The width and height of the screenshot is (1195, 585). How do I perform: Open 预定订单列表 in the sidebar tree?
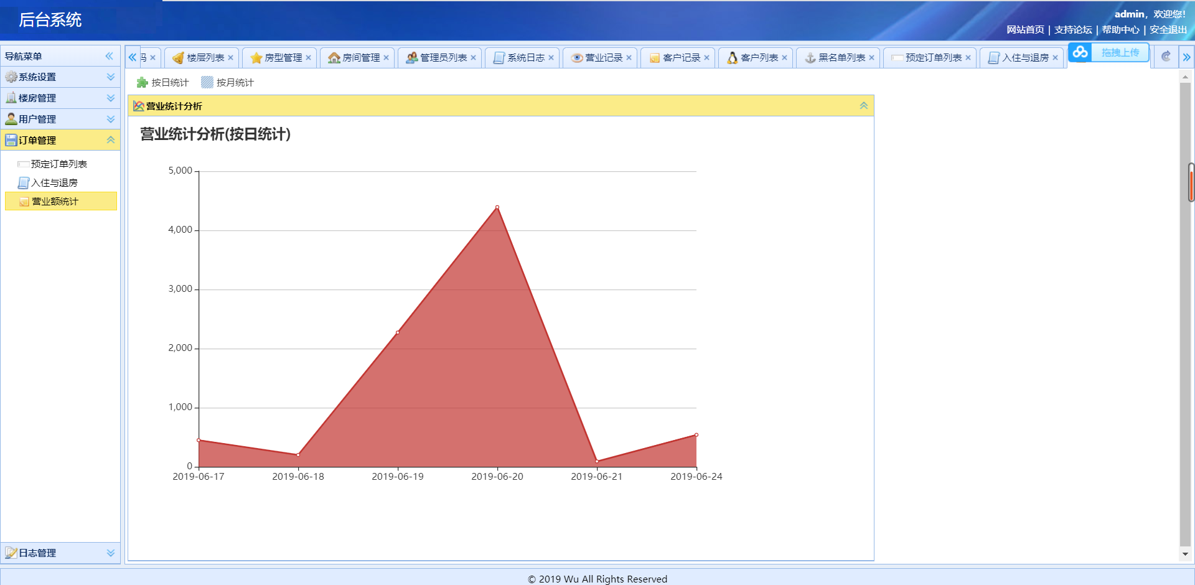[59, 164]
